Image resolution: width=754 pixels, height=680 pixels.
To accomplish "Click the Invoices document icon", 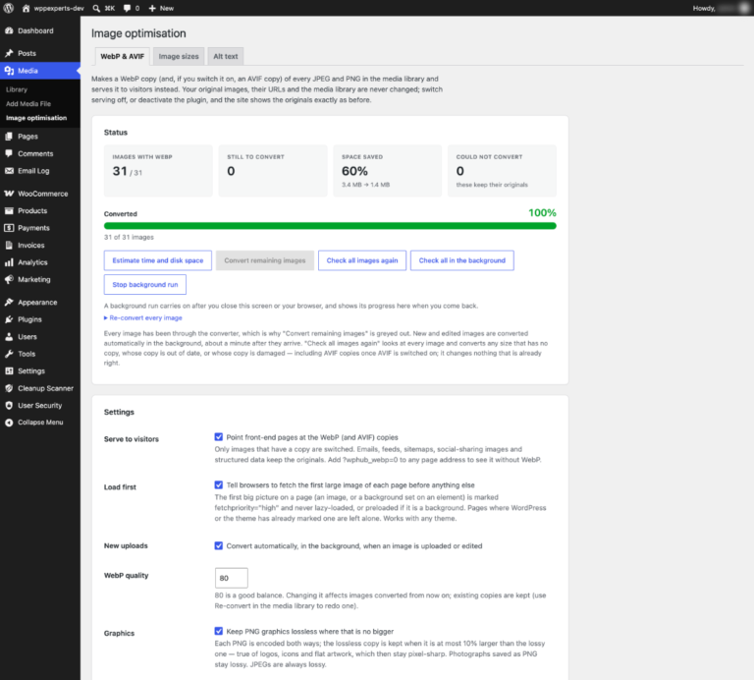I will coord(9,245).
